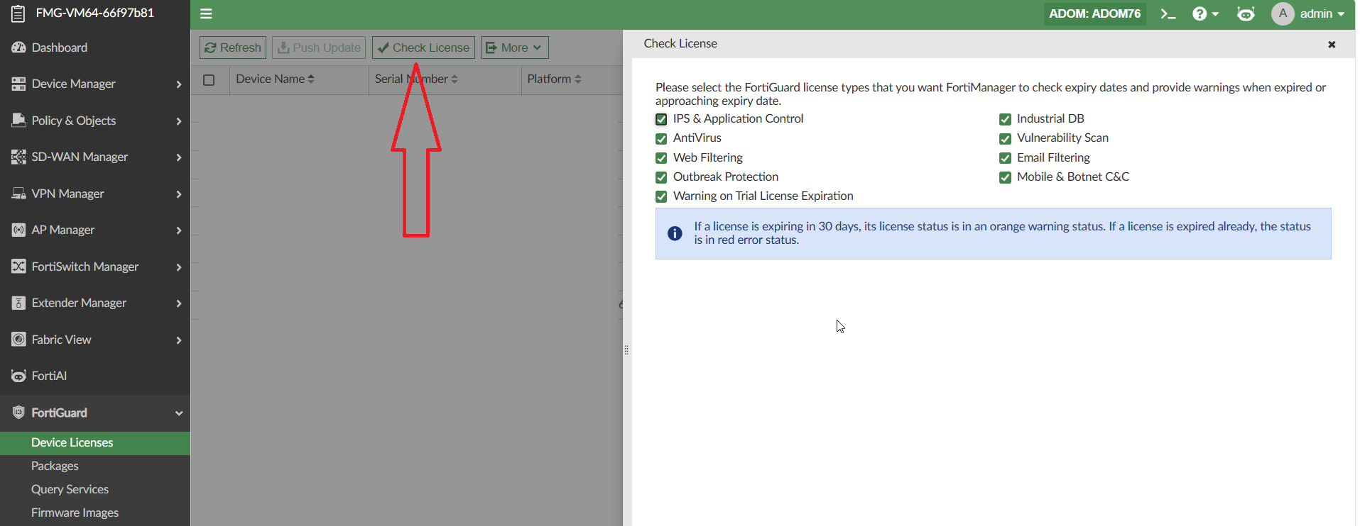This screenshot has width=1360, height=526.
Task: Click the Refresh button
Action: pyautogui.click(x=233, y=47)
